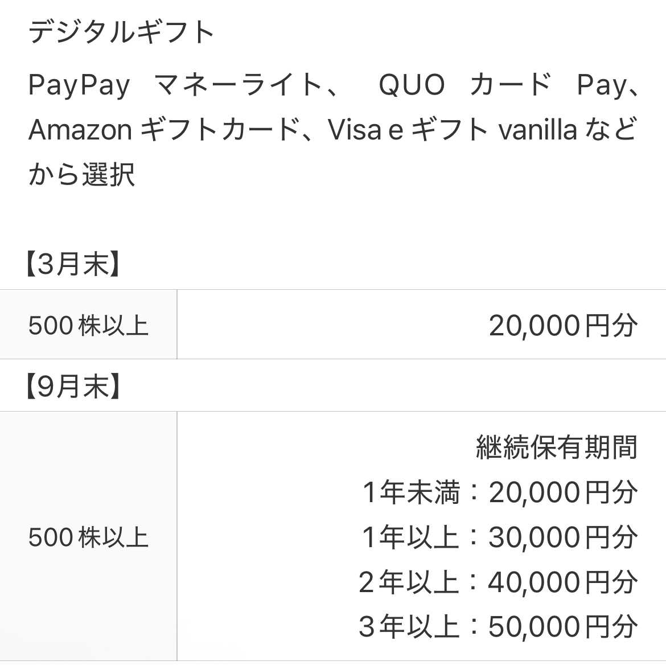Viewport: 666px width, 665px height.
Task: Click the 1年未満：20,000円分 line
Action: click(x=500, y=492)
